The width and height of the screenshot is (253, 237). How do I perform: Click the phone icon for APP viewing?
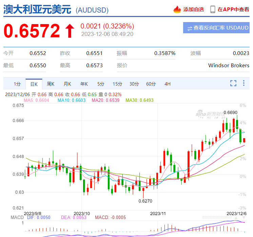tap(213, 10)
